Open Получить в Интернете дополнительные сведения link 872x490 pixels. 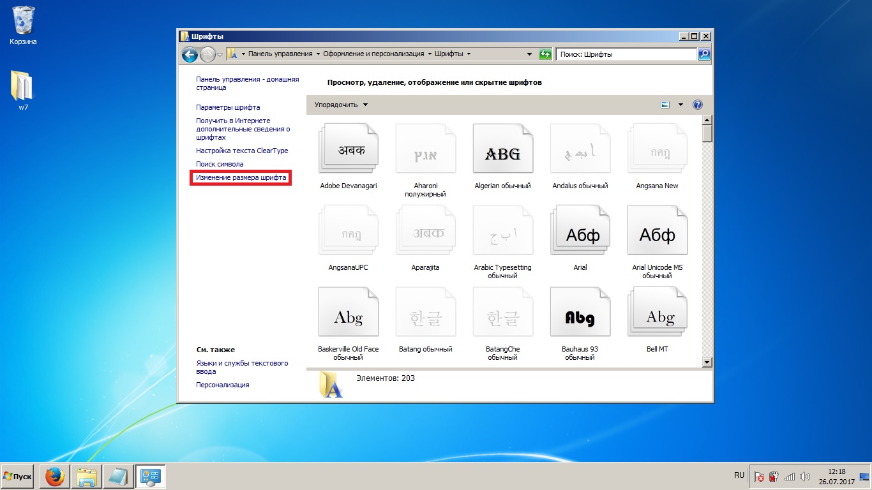click(x=243, y=129)
